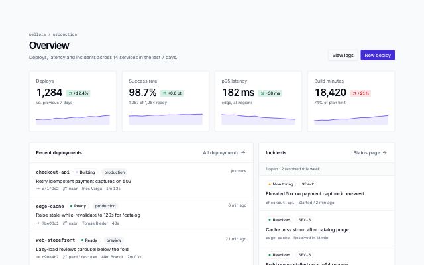This screenshot has height=265, width=424.
Task: Click the branch icon beside perf/reviews
Action: pyautogui.click(x=65, y=257)
